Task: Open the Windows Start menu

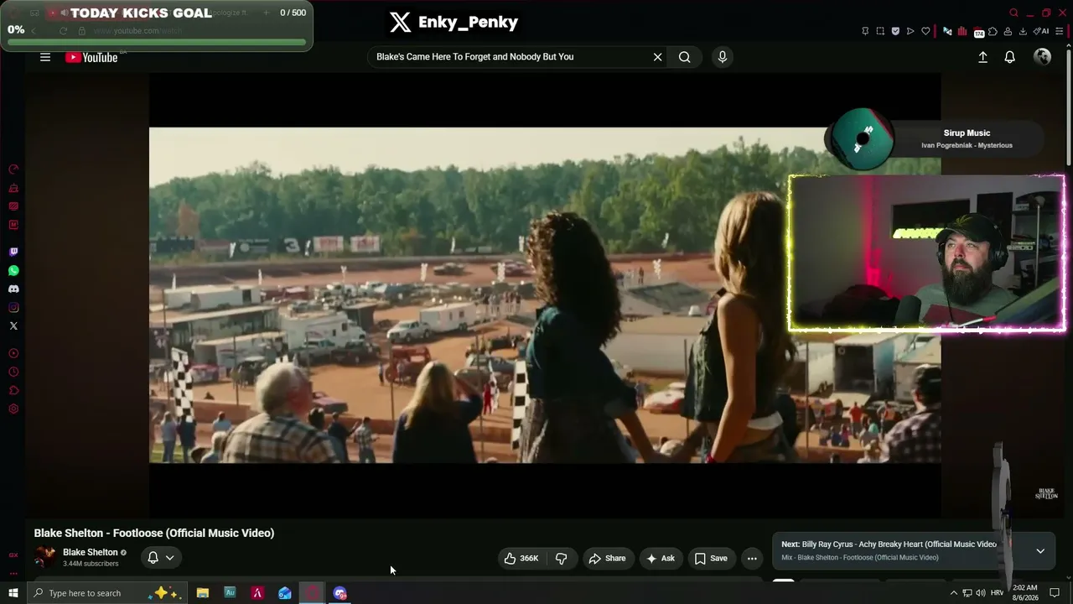Action: point(13,593)
